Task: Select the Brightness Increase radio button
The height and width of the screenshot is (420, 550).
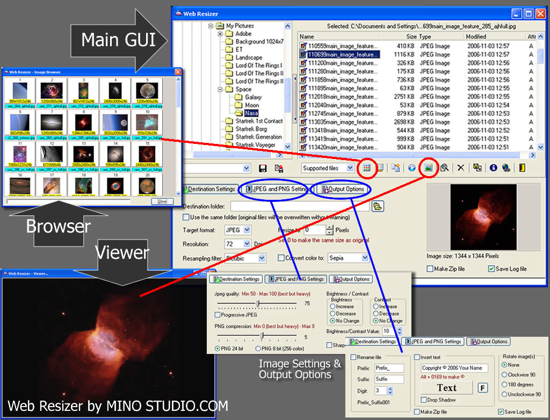Action: point(332,306)
